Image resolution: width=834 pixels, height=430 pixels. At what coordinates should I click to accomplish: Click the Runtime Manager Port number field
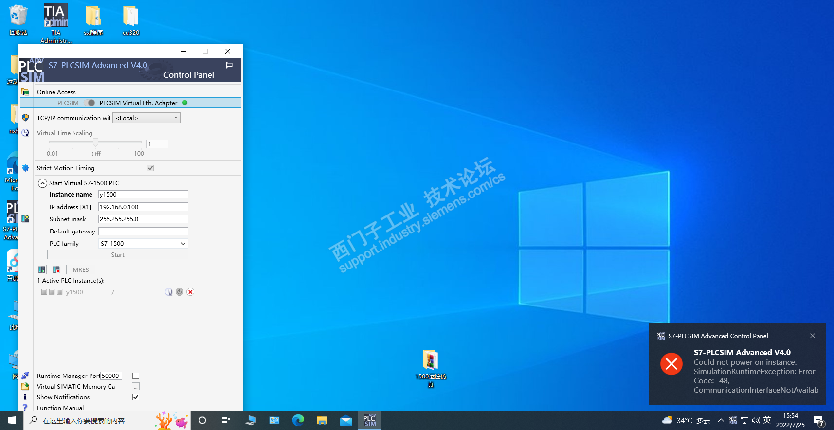[111, 376]
